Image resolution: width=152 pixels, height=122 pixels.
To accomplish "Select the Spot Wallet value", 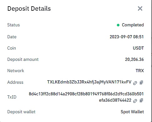I will click(x=132, y=112).
